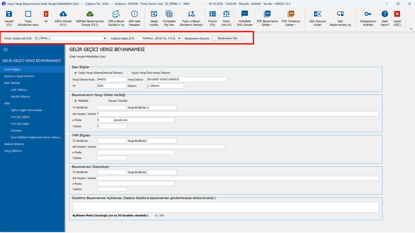Expand the ribbon overflow chevron

click(x=411, y=29)
